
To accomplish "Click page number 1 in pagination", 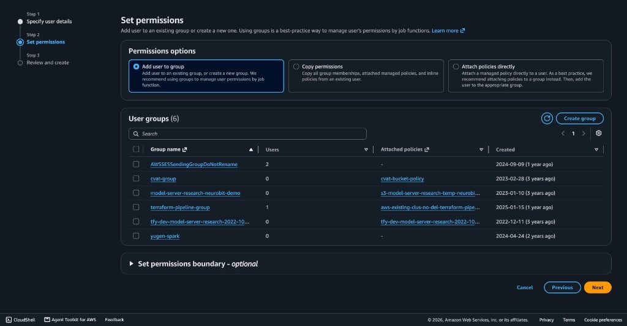I will point(573,134).
